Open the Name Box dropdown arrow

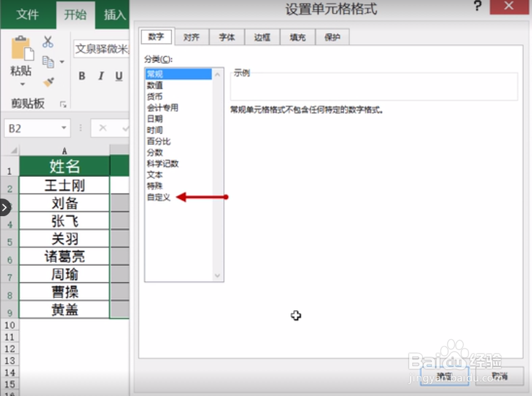(64, 128)
